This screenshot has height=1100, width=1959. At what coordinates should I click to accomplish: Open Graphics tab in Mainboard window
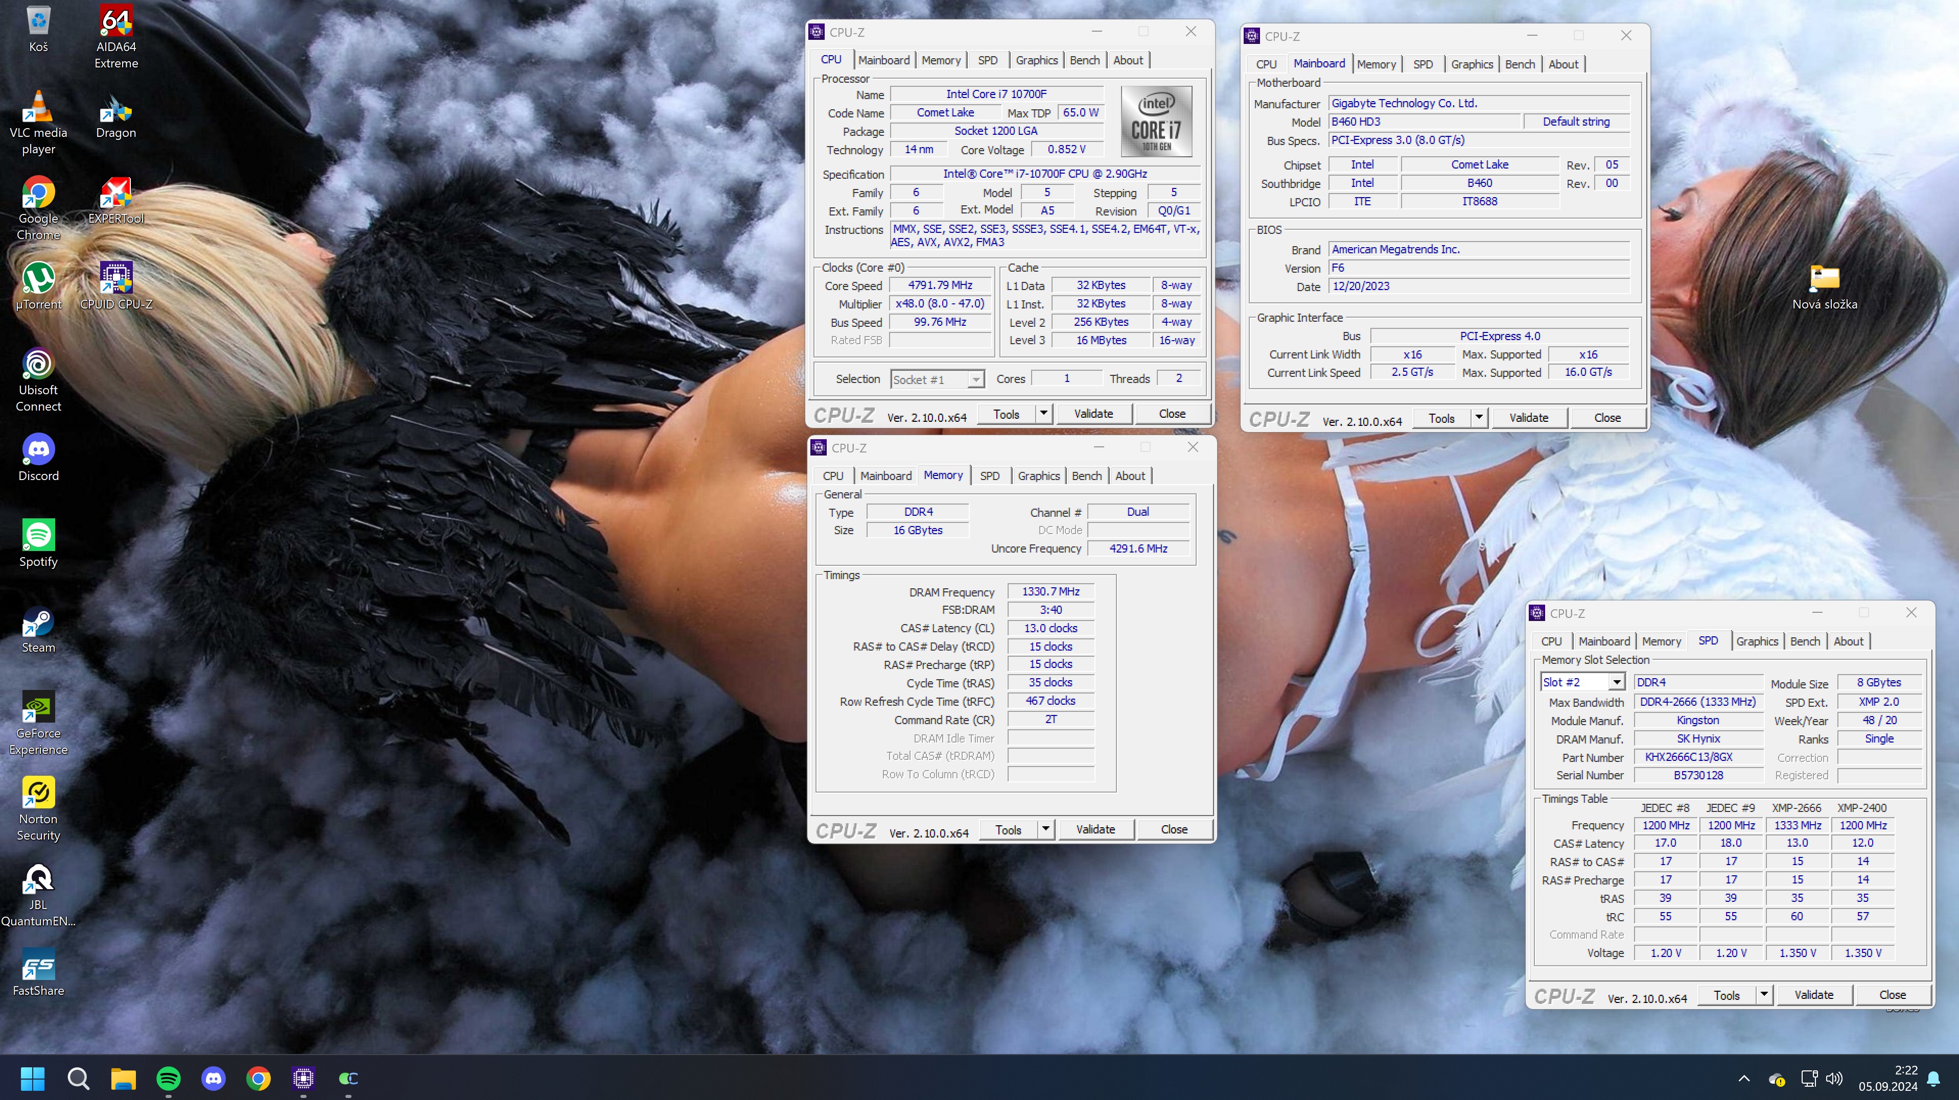click(x=1472, y=64)
